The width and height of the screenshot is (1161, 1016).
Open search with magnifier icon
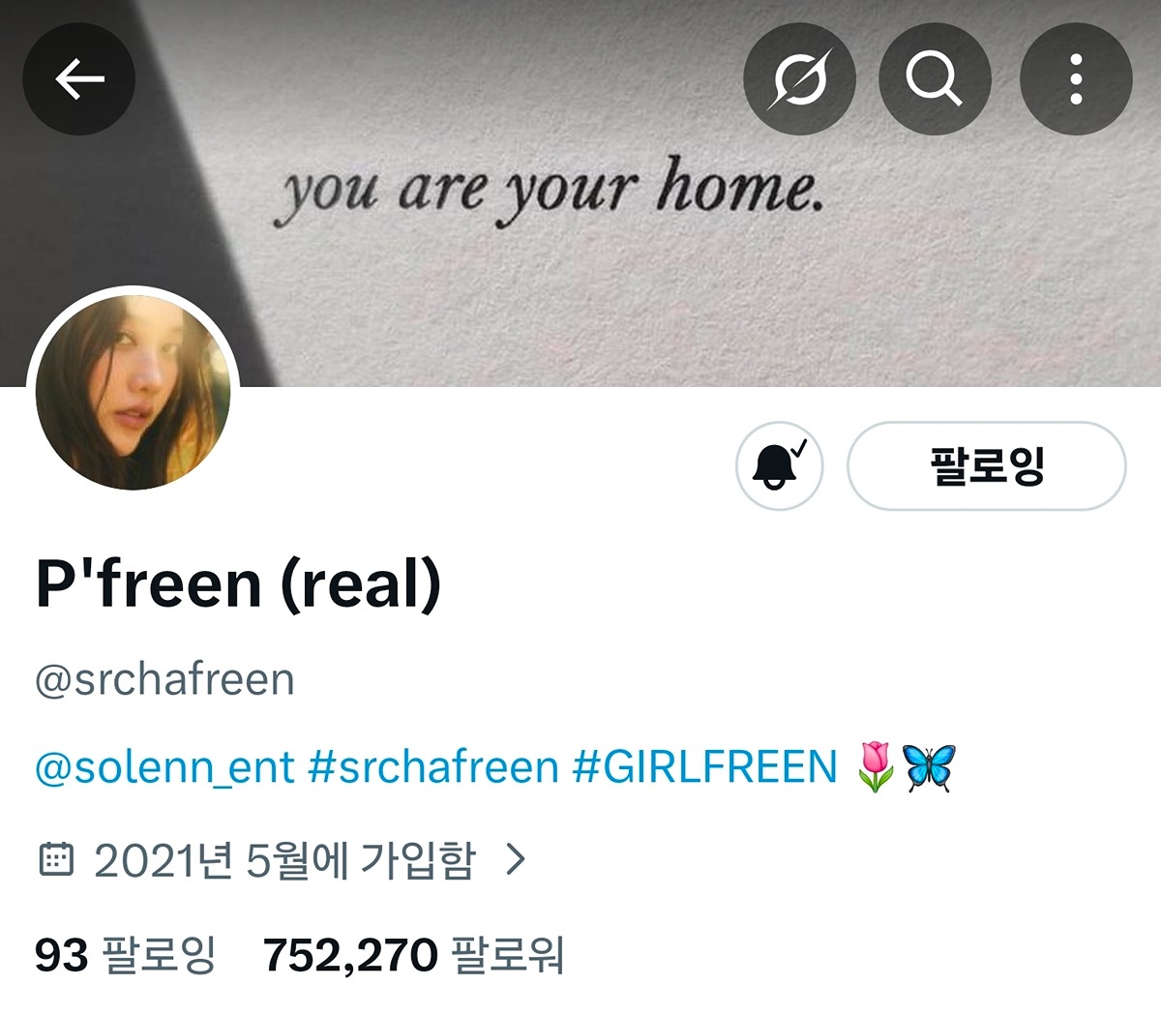[x=935, y=78]
